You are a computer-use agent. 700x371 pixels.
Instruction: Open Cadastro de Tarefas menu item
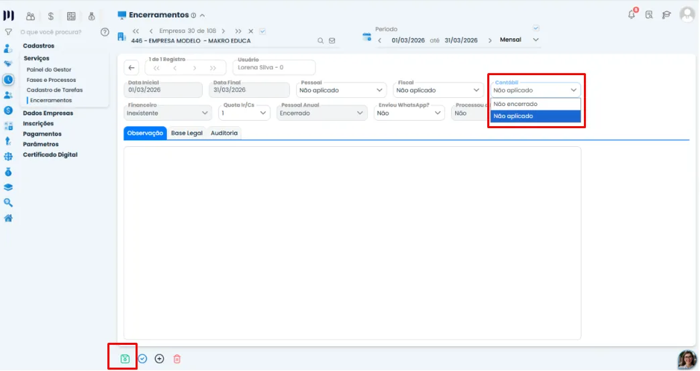point(55,90)
